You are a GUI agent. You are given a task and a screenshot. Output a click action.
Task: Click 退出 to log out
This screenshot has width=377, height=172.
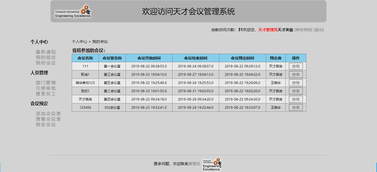pos(318,29)
